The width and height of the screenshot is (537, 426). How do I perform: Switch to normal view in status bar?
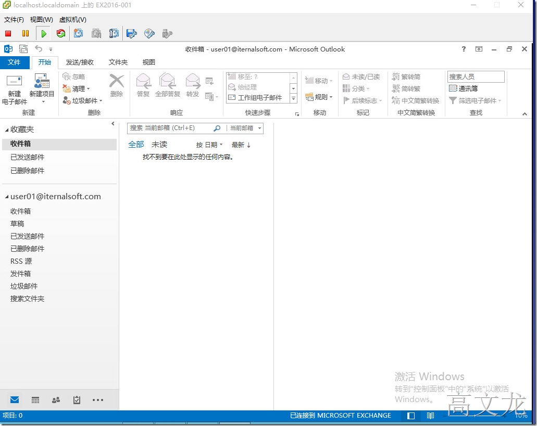tap(411, 416)
